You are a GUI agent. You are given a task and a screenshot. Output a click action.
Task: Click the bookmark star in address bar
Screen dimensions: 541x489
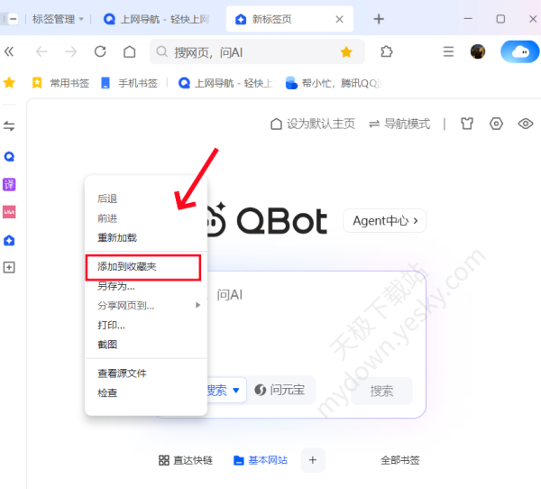346,52
